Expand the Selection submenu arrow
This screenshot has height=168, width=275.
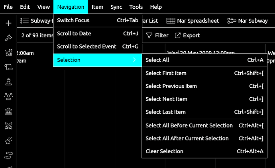click(x=135, y=60)
